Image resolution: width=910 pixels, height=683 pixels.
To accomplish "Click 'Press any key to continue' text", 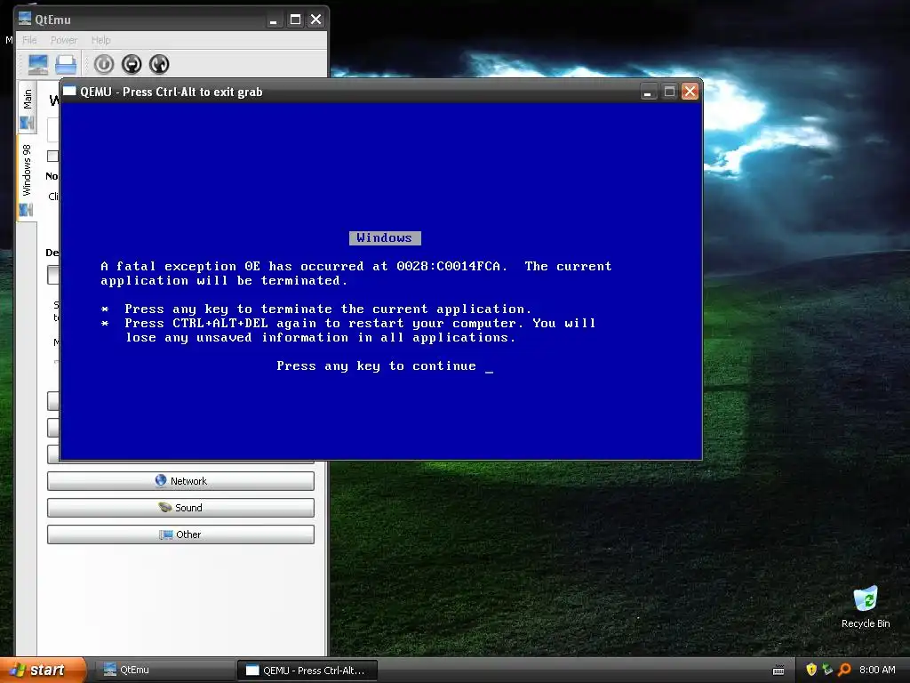I will point(376,366).
